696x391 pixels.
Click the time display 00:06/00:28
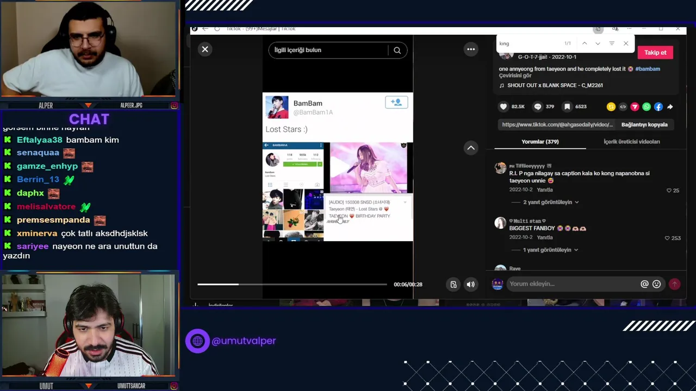(408, 285)
